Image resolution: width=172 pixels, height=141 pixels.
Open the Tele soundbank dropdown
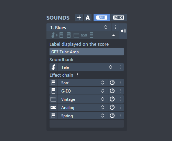(87, 67)
